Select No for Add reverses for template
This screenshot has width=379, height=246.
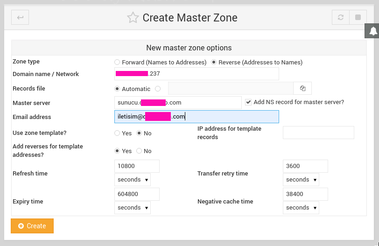click(x=139, y=151)
